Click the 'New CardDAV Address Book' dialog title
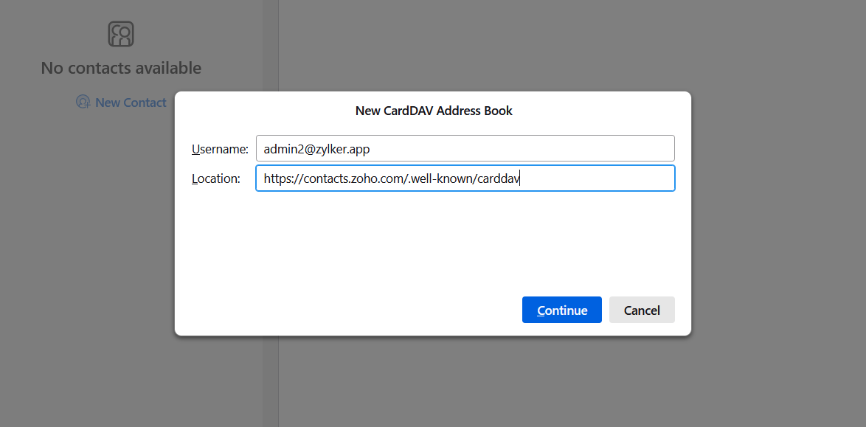 pos(434,111)
